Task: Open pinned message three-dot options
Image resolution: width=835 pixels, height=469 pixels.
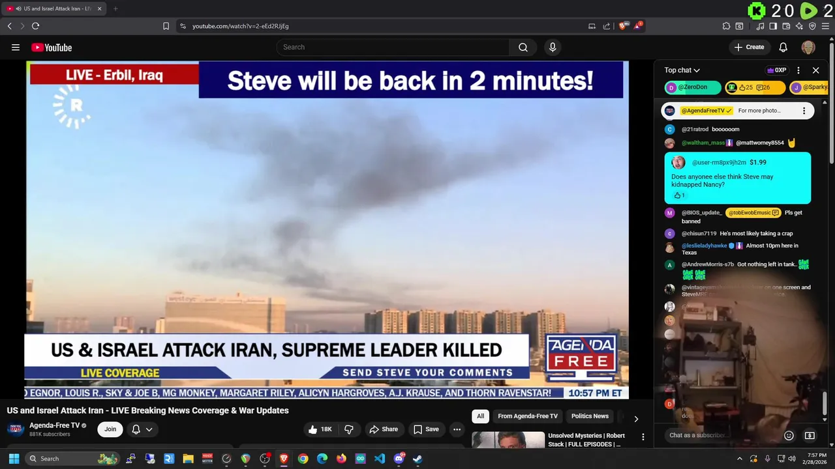Action: [x=804, y=111]
